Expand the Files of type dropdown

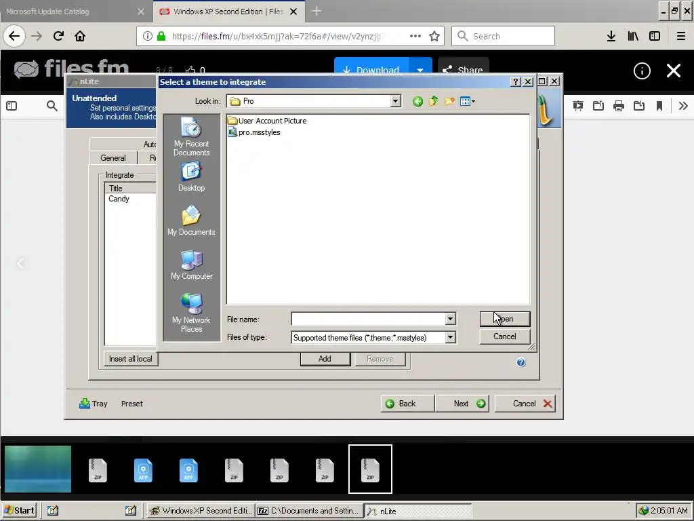tap(450, 338)
